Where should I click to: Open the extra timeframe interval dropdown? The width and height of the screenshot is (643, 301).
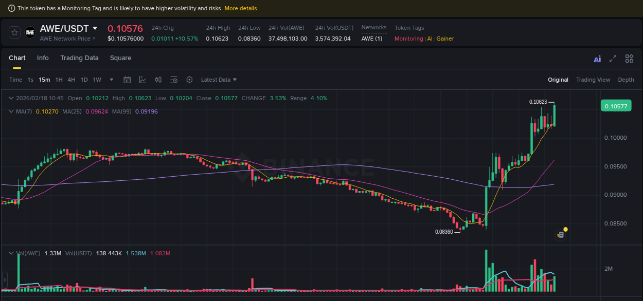pos(111,80)
